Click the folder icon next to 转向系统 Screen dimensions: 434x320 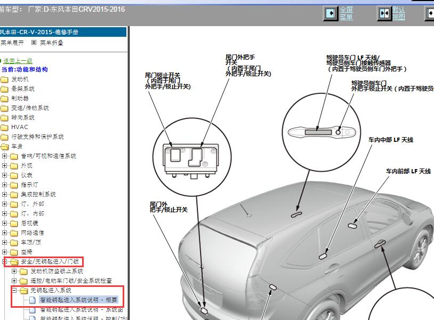(x=4, y=118)
